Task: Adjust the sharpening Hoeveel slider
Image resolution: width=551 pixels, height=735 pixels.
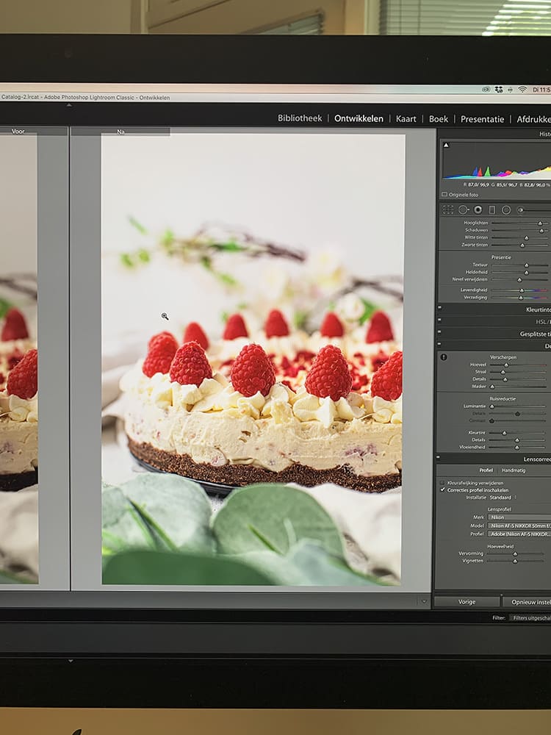Action: pyautogui.click(x=506, y=365)
